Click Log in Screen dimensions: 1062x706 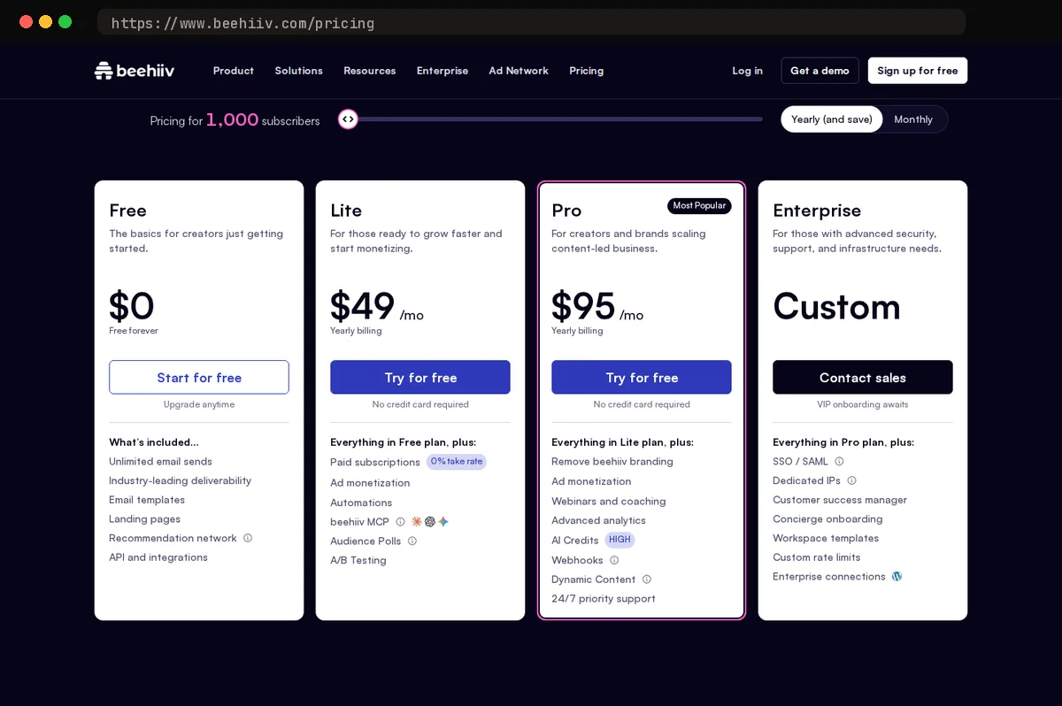(747, 71)
